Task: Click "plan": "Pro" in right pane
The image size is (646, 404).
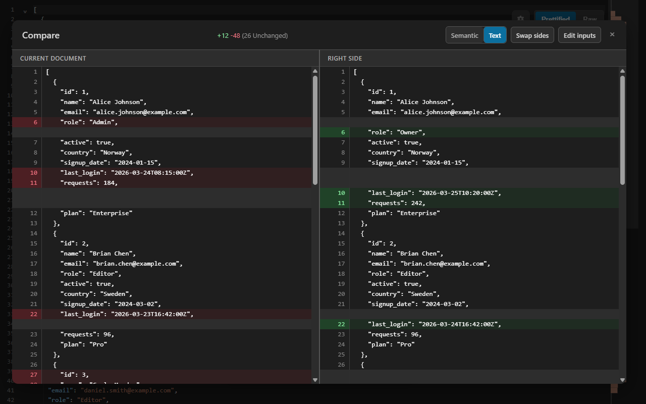Action: [391, 344]
